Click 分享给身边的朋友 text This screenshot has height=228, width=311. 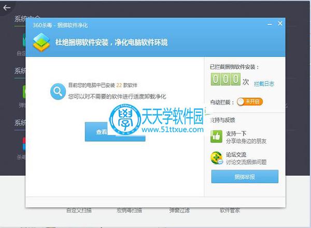246,141
